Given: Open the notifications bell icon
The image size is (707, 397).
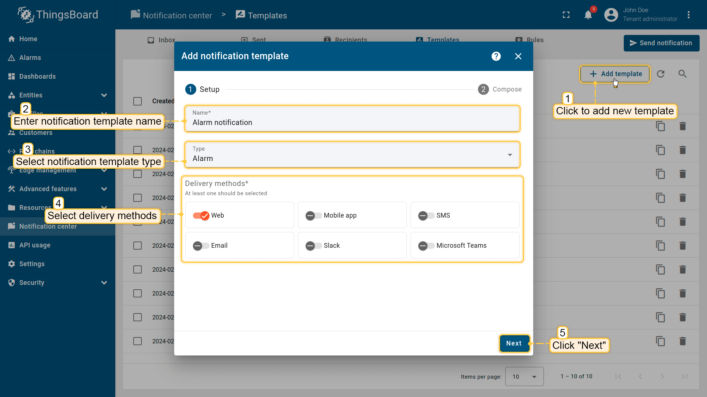Looking at the screenshot, I should coord(588,15).
